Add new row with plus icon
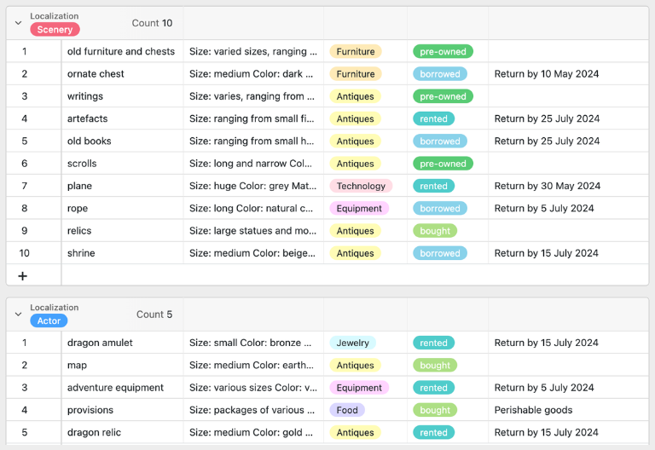This screenshot has height=450, width=655. (23, 276)
